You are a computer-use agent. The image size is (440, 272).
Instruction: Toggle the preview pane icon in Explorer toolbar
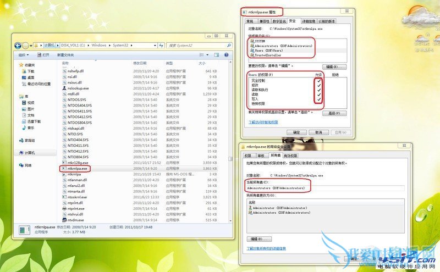pyautogui.click(x=216, y=55)
